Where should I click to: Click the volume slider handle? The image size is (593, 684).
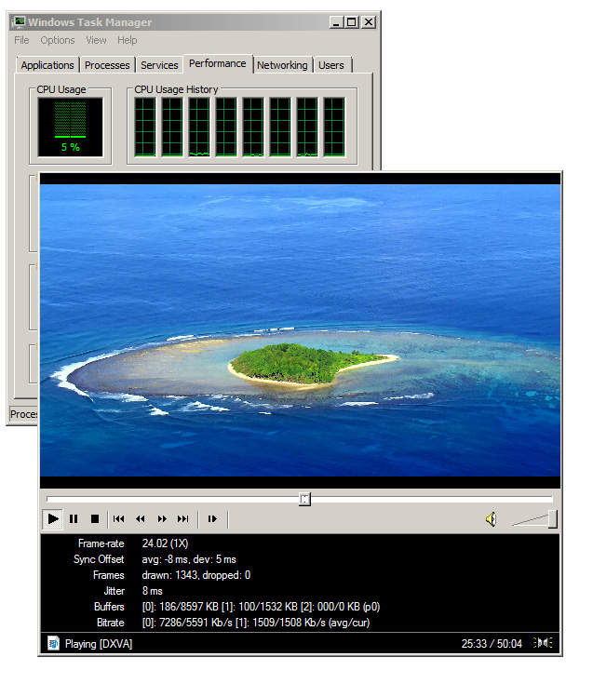552,519
